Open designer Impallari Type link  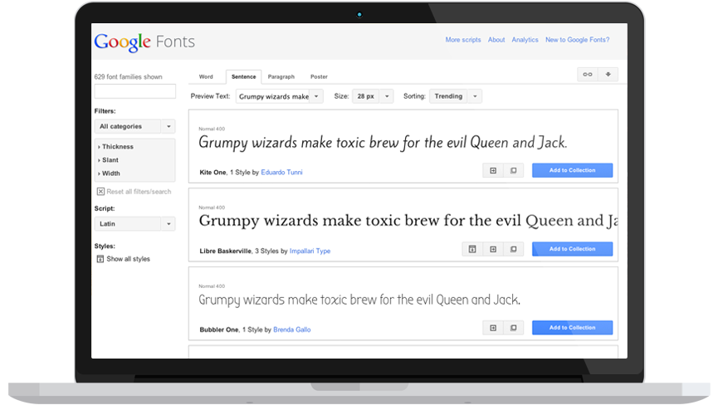point(310,251)
